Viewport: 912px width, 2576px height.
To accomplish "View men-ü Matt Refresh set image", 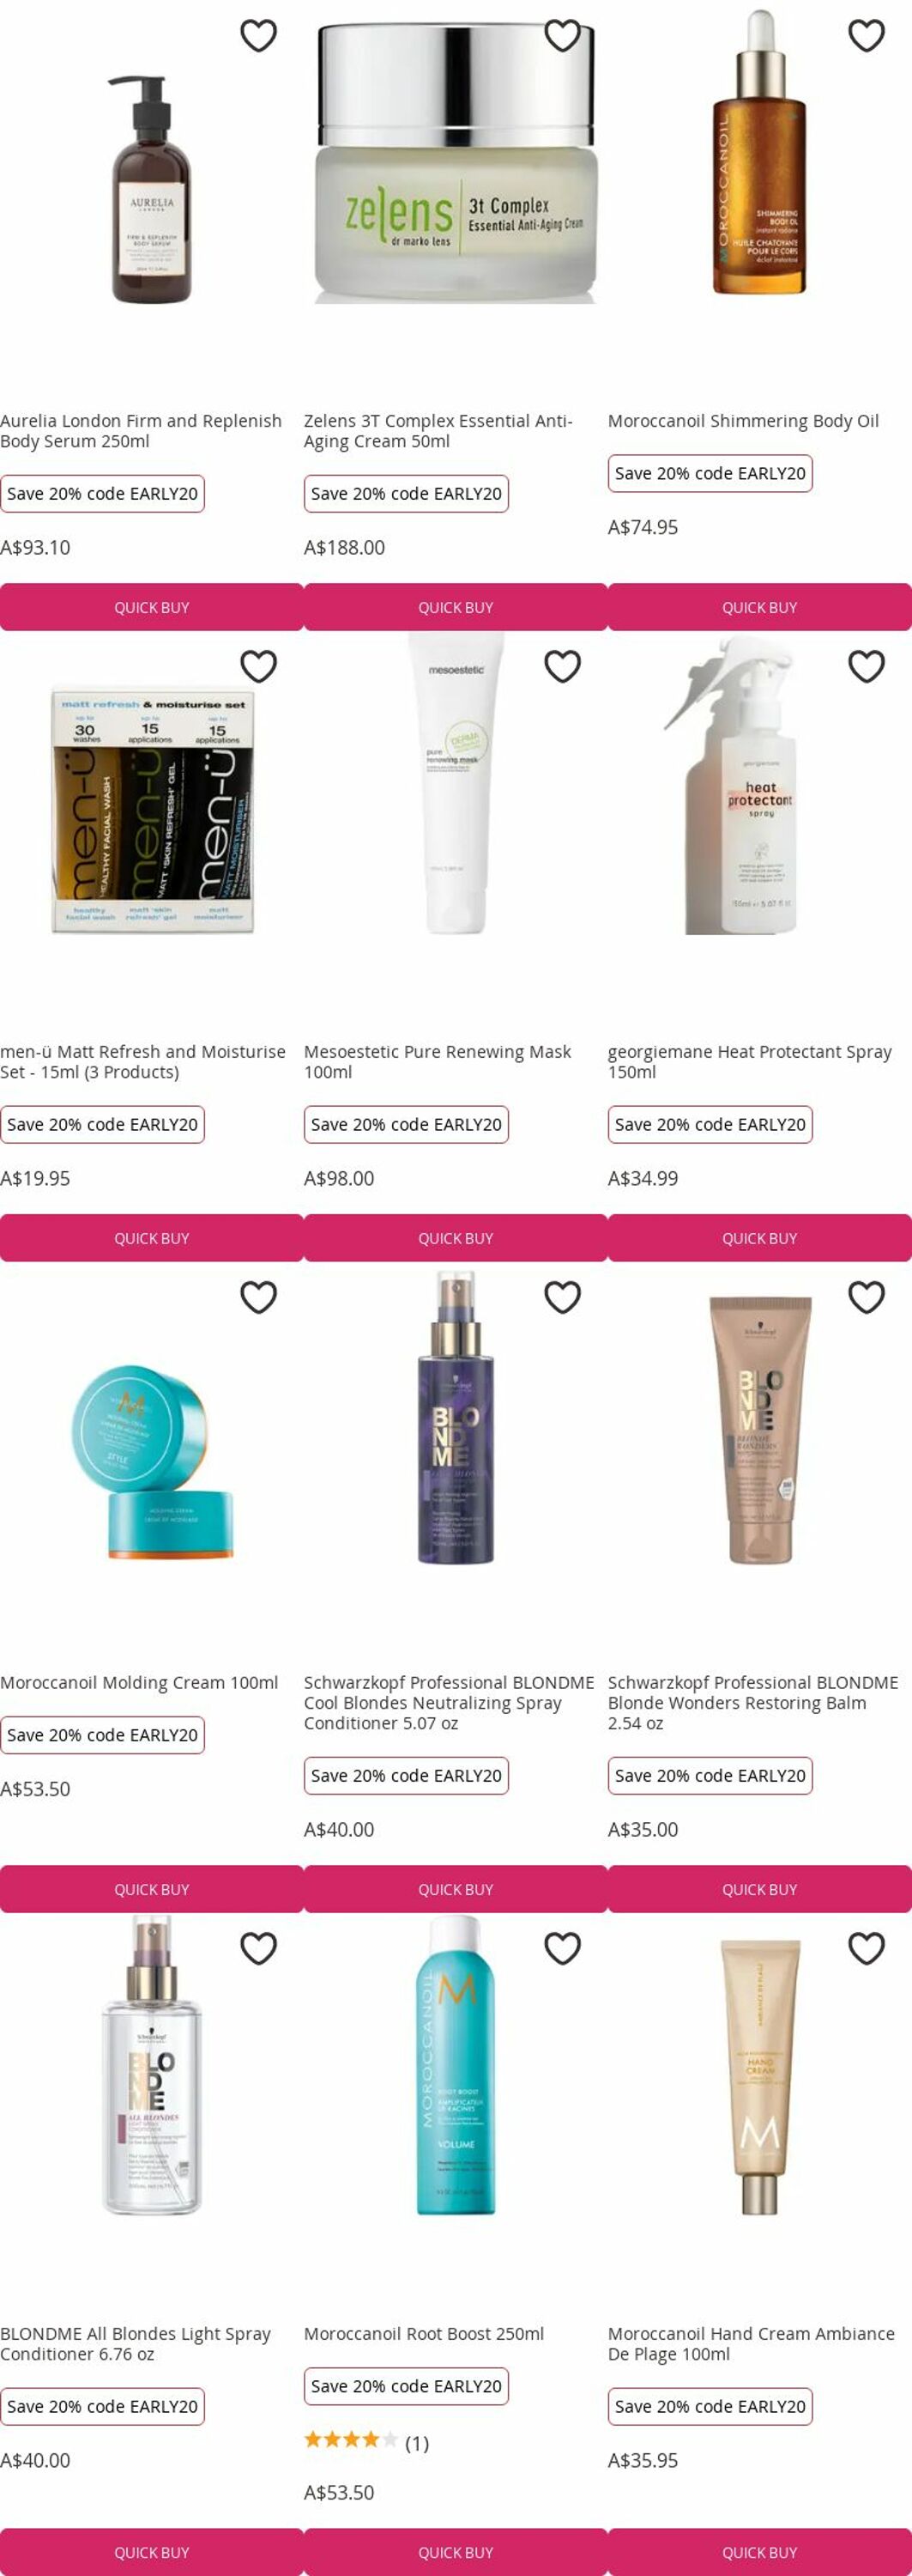I will tap(153, 811).
